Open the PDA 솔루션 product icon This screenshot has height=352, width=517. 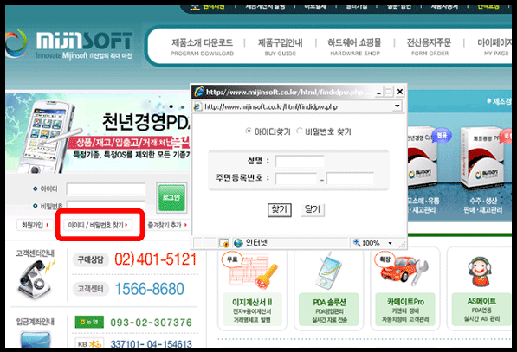pyautogui.click(x=328, y=271)
